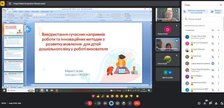Image resolution: width=224 pixels, height=108 pixels.
Task: Open more options for Валентина Свиридюк
Action: pos(218,44)
